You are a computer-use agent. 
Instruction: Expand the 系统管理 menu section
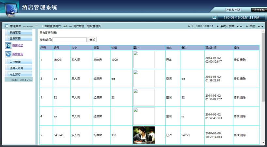click(x=19, y=32)
